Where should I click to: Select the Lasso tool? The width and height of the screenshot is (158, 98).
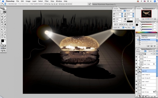[2, 14]
